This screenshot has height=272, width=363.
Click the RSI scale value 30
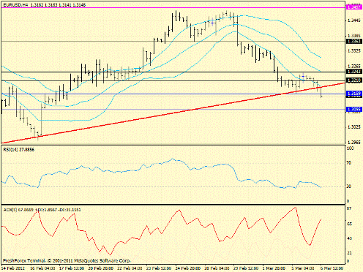click(349, 186)
